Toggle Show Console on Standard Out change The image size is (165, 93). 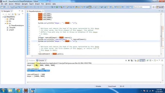coord(141,60)
